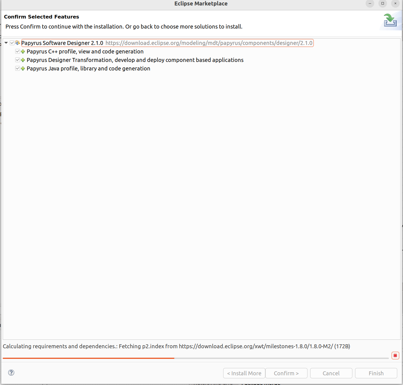
Task: Click the plus icon beside Papyrus Designer Transformation
Action: pyautogui.click(x=23, y=60)
